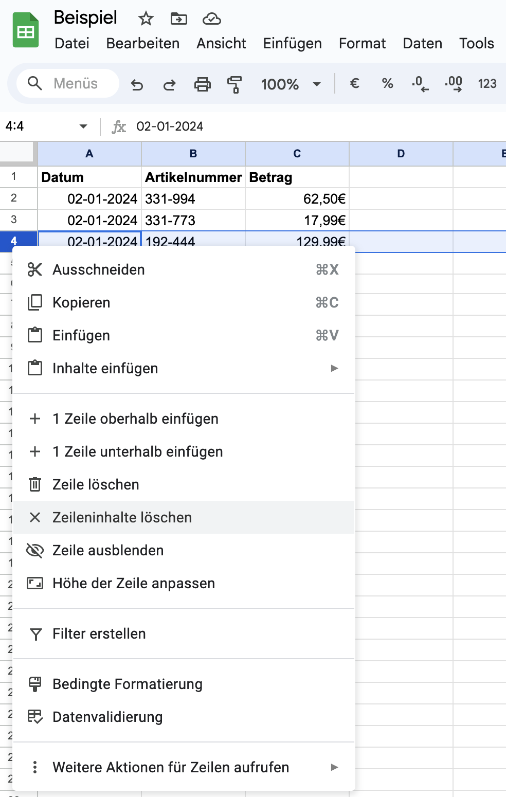Open the Google Sheets home icon

tap(26, 30)
